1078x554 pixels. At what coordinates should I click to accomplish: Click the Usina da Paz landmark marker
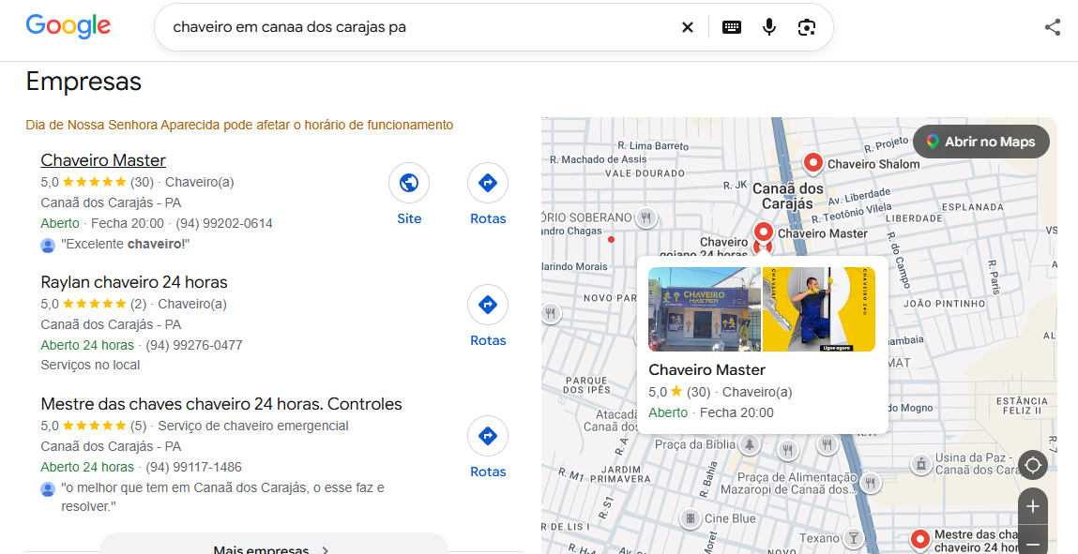919,464
